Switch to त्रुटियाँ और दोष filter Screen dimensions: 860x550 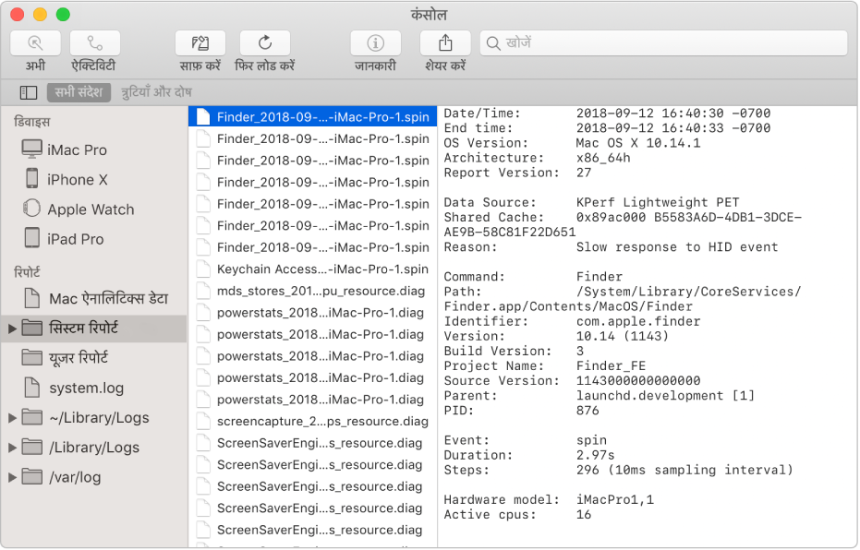156,92
